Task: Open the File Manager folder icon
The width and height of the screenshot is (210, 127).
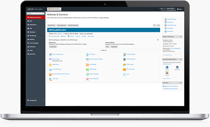Action: tap(87, 65)
